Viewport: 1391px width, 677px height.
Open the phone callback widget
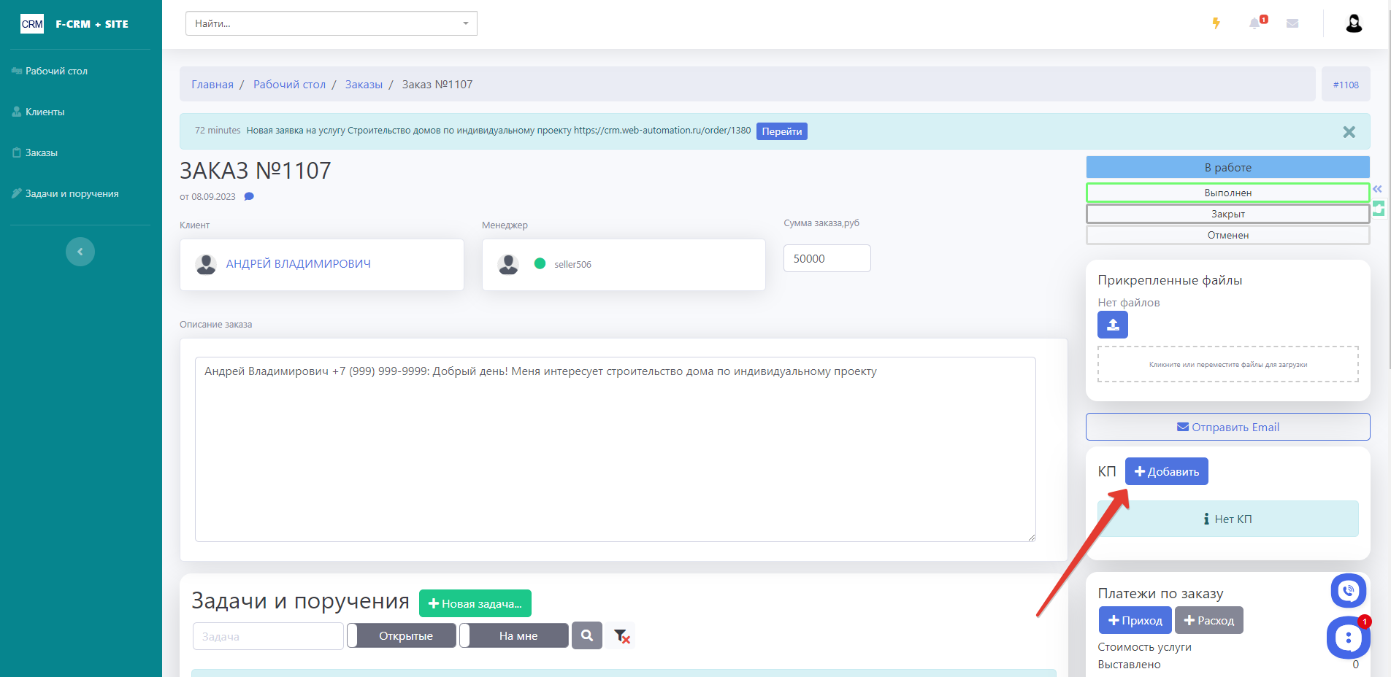pos(1348,591)
